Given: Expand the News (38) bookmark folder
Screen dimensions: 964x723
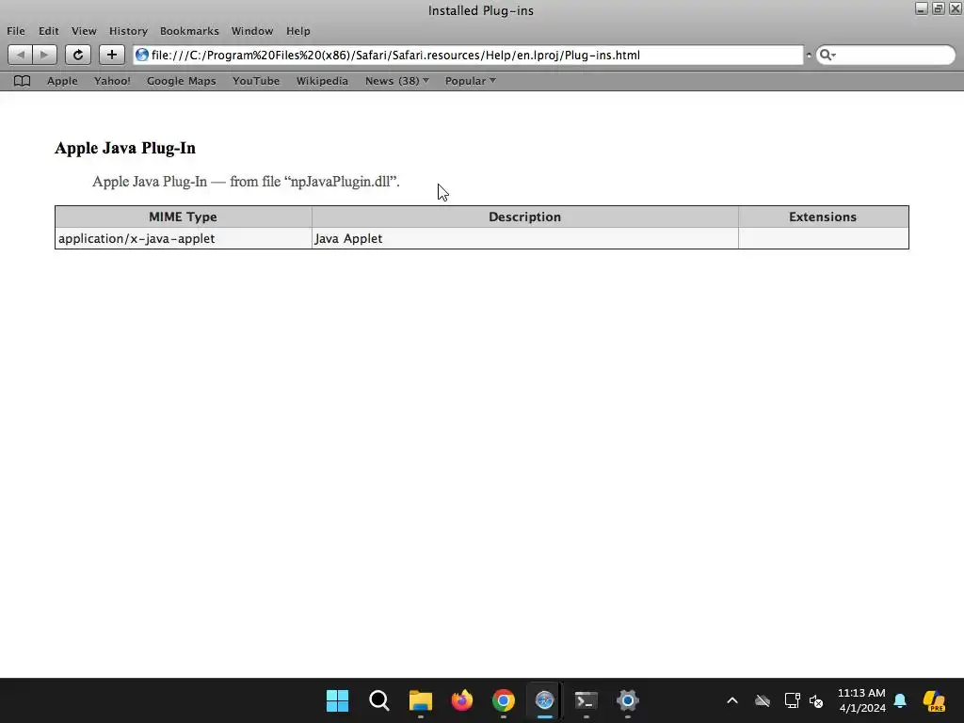Looking at the screenshot, I should point(397,81).
